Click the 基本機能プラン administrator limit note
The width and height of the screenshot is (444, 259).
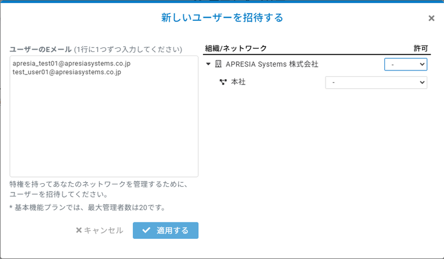[x=87, y=208]
